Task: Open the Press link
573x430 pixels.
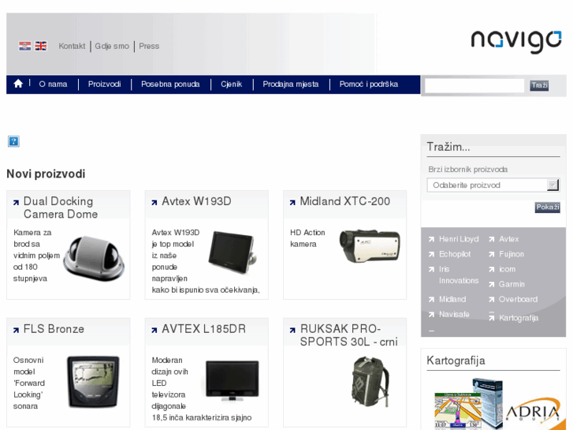Action: 149,46
